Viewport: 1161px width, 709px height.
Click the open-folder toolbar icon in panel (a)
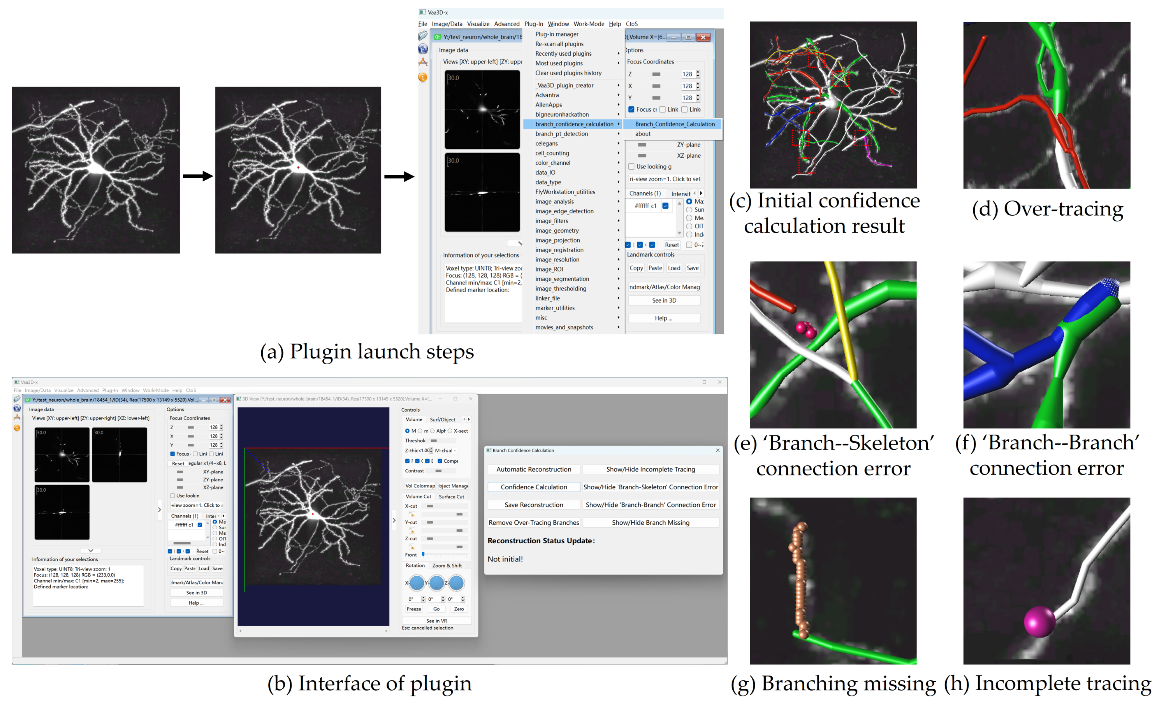pos(423,36)
